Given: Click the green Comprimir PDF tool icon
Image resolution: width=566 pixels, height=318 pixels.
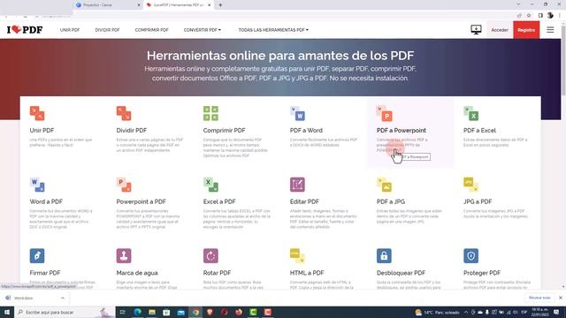Looking at the screenshot, I should click(210, 113).
